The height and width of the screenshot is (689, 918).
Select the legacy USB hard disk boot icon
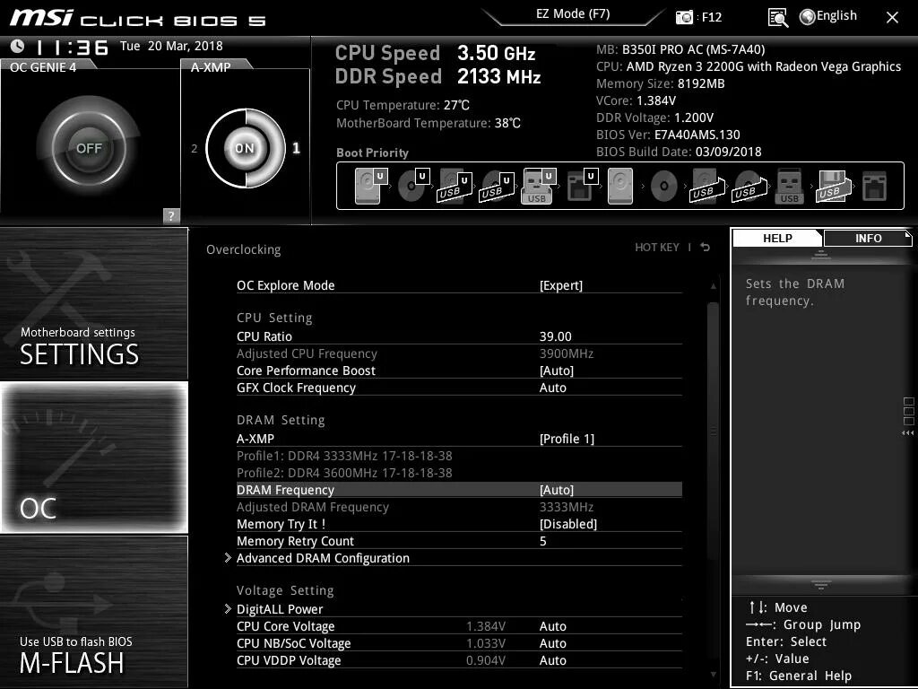click(x=707, y=187)
